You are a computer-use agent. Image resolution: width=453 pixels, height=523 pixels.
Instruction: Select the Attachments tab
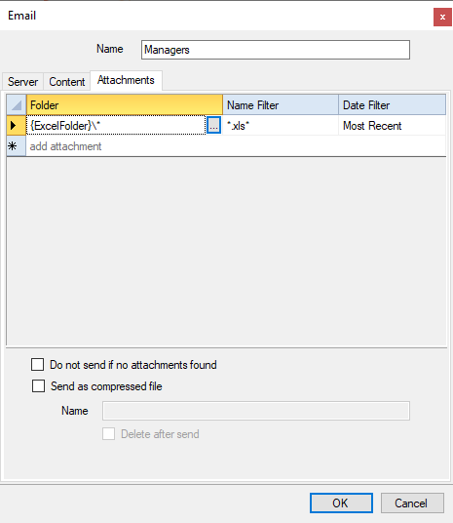coord(126,80)
